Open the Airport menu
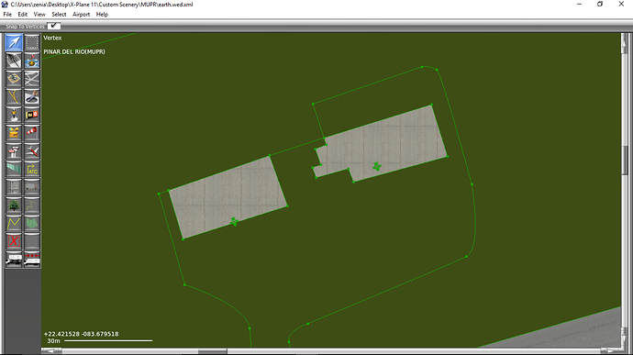 [81, 14]
